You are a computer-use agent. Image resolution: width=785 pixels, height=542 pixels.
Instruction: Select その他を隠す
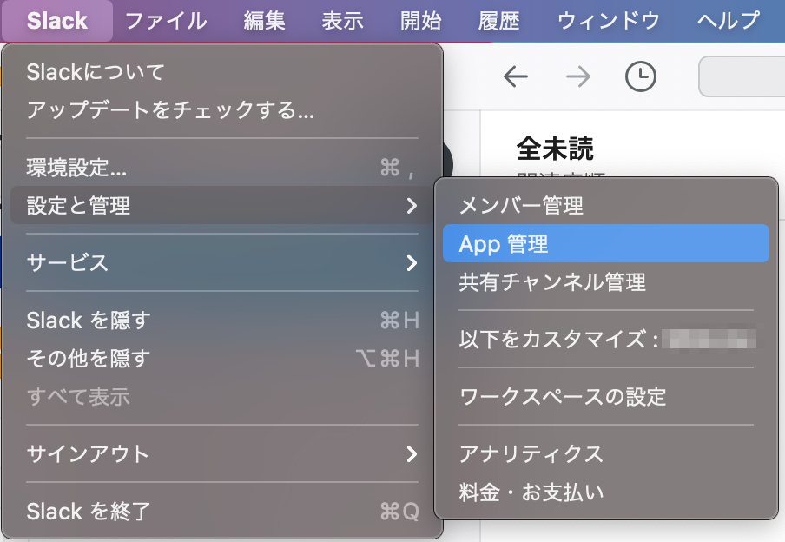pyautogui.click(x=221, y=358)
